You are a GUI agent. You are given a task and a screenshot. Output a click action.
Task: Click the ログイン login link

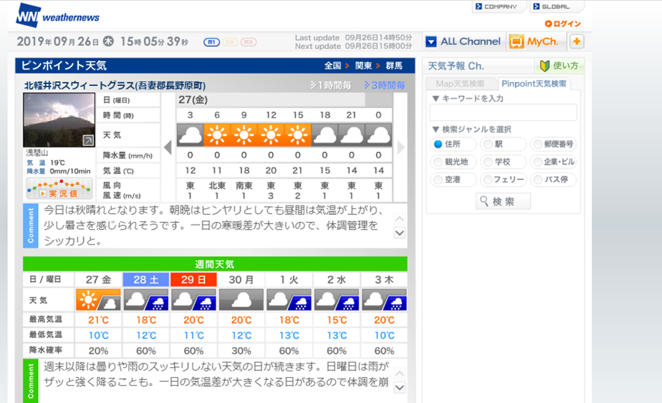click(x=563, y=24)
